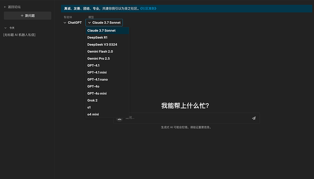Open the 社区准则 community guidelines link
The image size is (314, 179).
point(148,9)
